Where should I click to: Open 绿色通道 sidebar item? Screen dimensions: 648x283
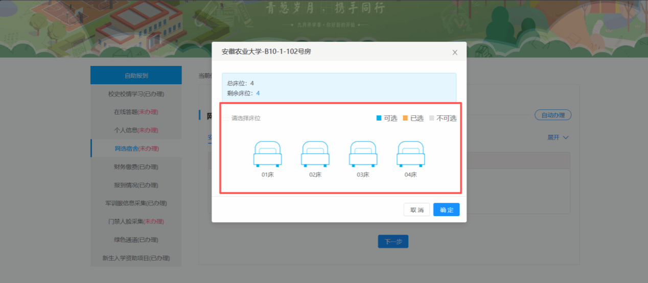(x=136, y=240)
